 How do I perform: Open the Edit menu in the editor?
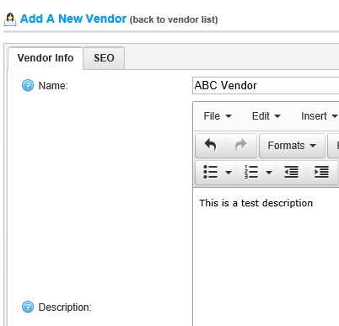coord(266,116)
